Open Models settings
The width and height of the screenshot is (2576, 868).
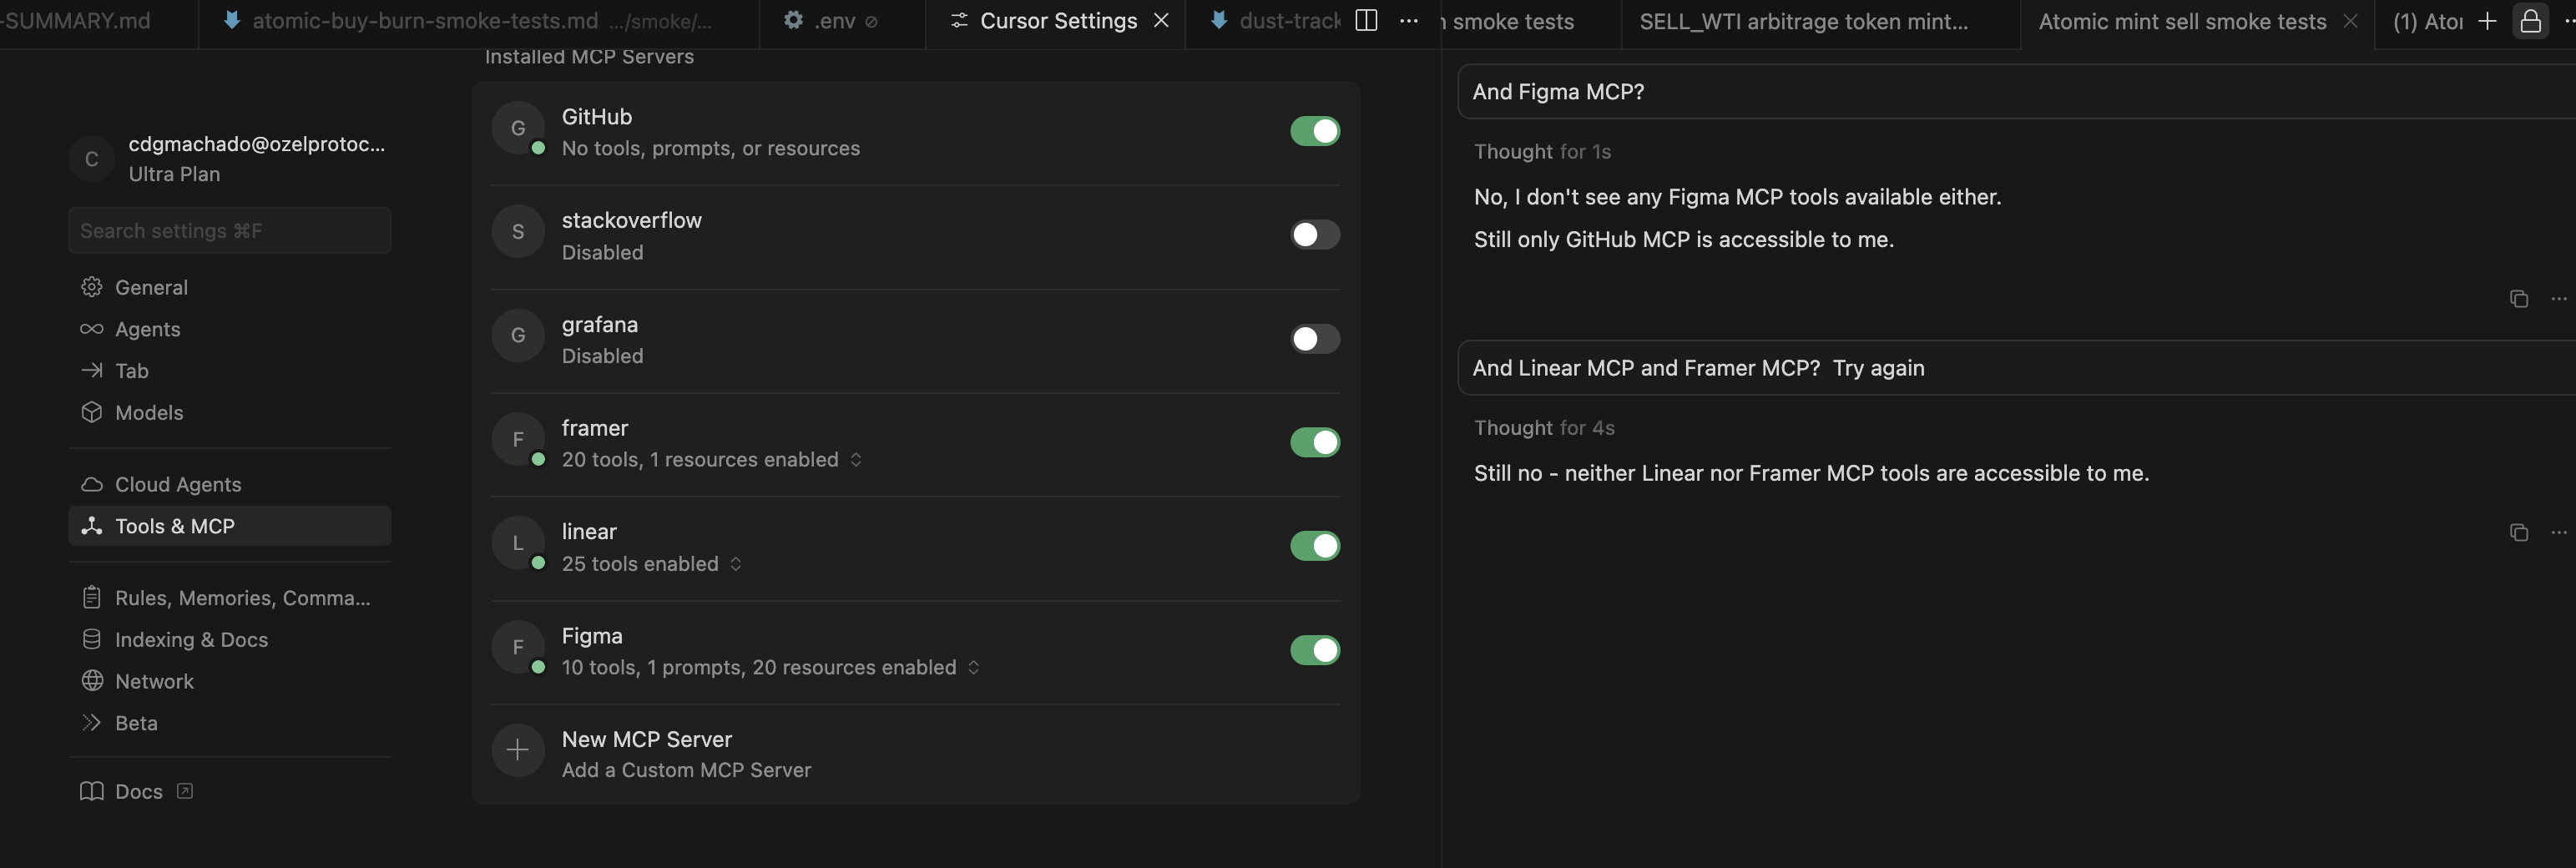[x=229, y=413]
